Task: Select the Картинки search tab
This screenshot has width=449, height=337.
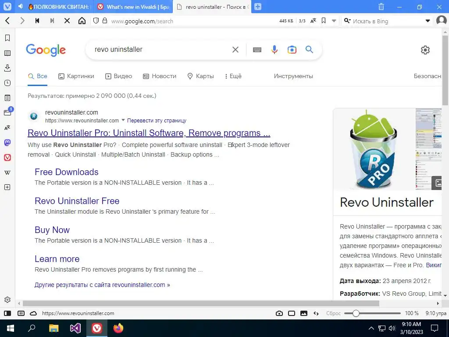Action: [76, 76]
